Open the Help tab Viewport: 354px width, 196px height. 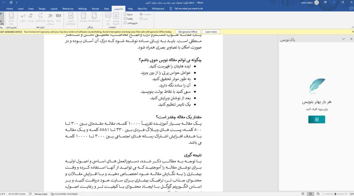(130, 9)
